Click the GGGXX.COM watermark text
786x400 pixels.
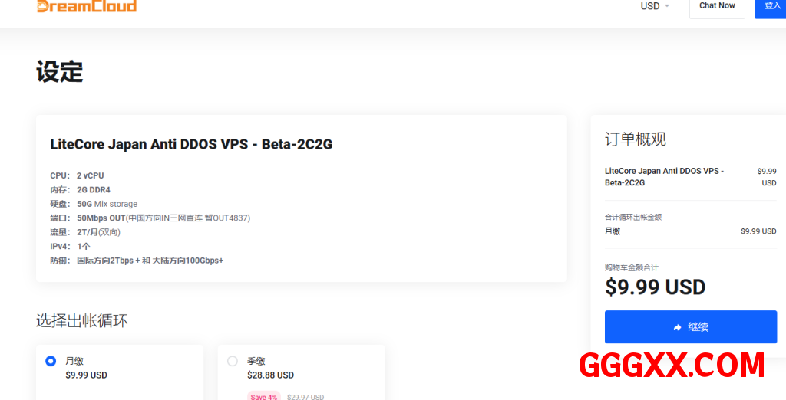pos(672,366)
